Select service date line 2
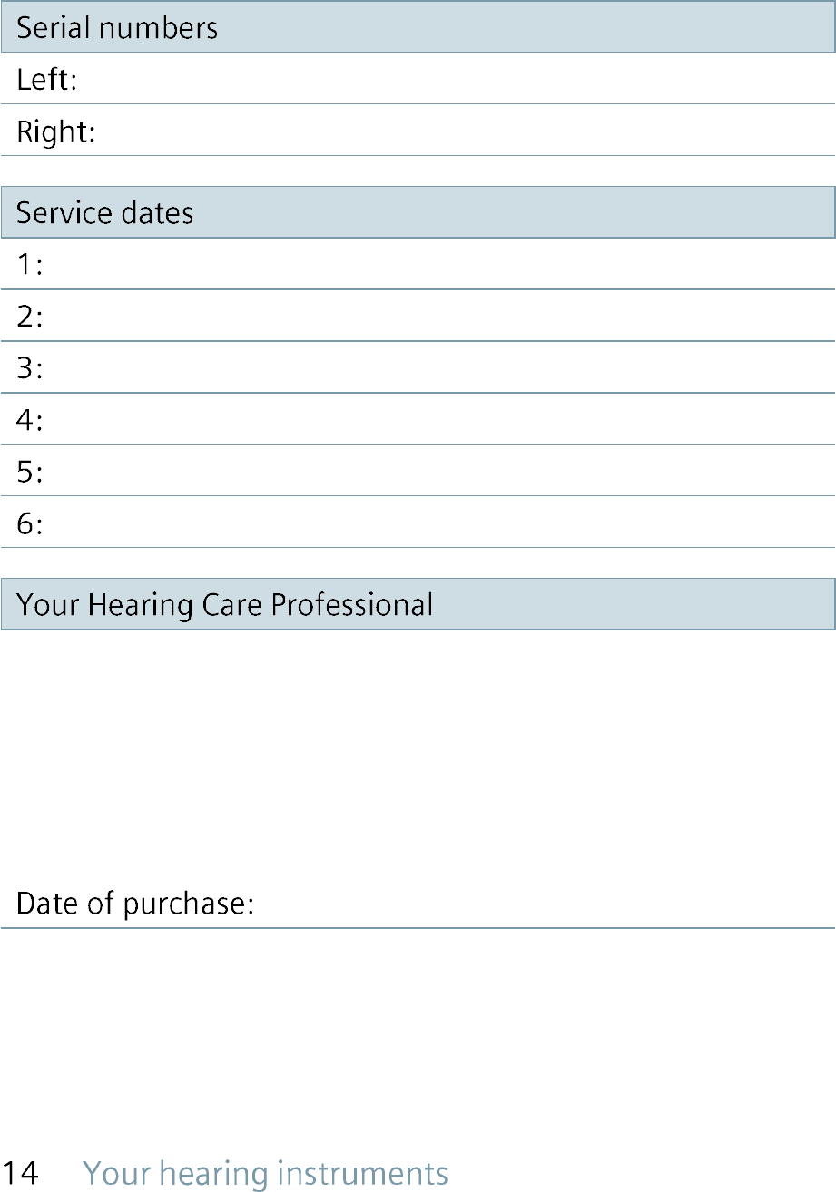836x1192 pixels. coord(418,317)
